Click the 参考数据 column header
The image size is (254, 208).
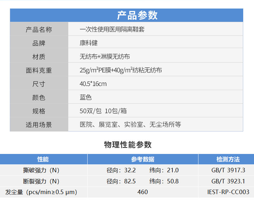pyautogui.click(x=143, y=159)
